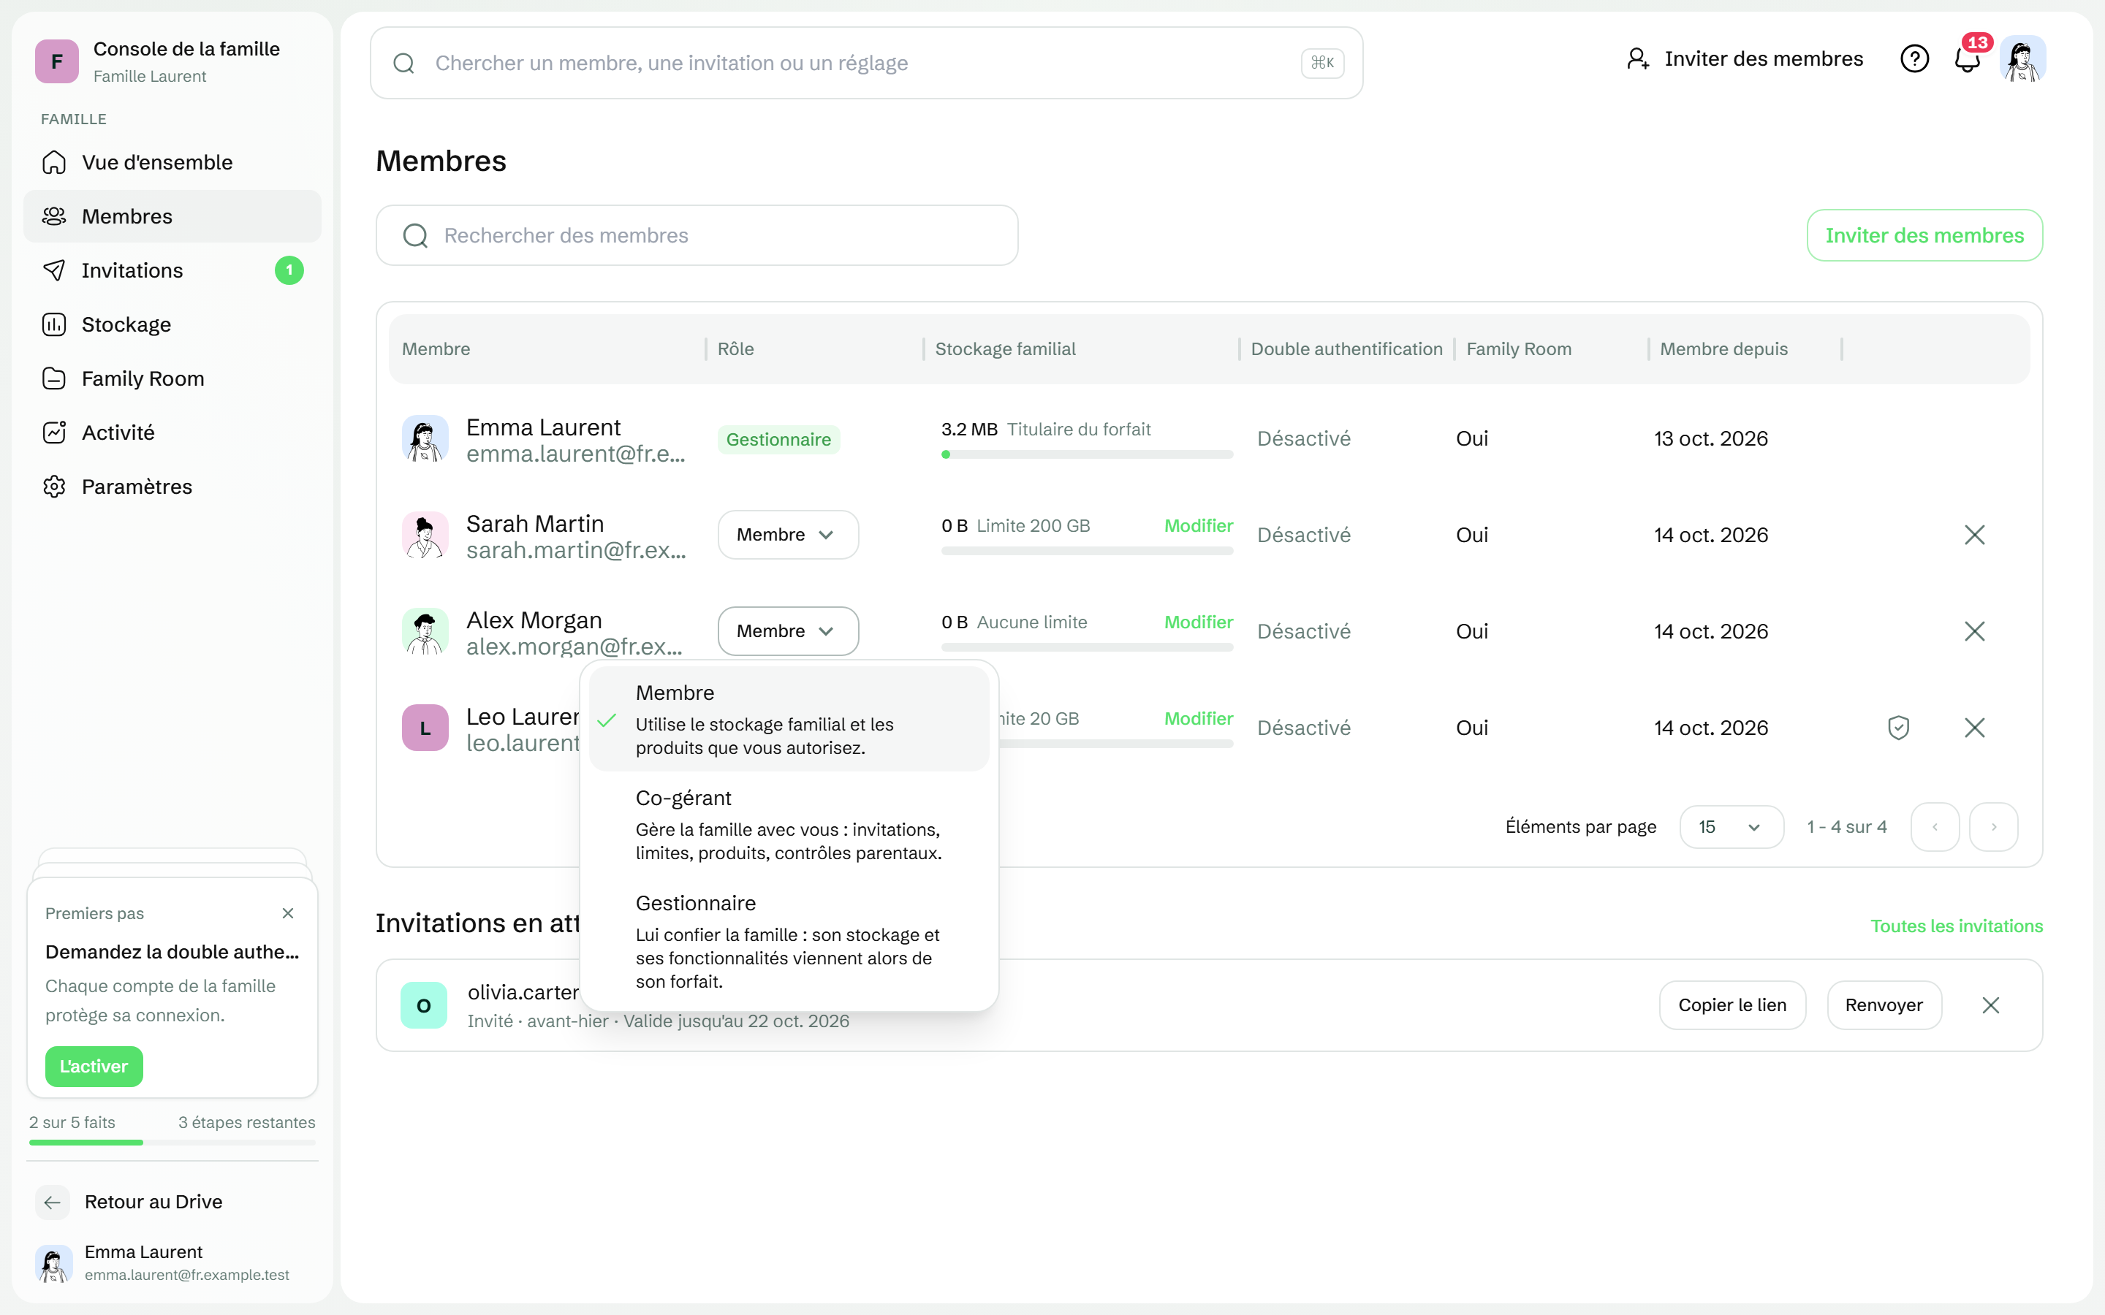Open Family Room in sidebar
The image size is (2105, 1315).
click(x=172, y=378)
